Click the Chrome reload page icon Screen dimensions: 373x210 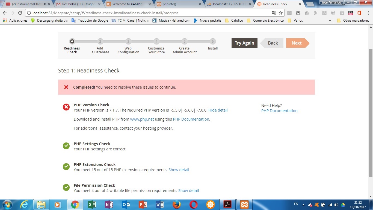click(x=20, y=13)
